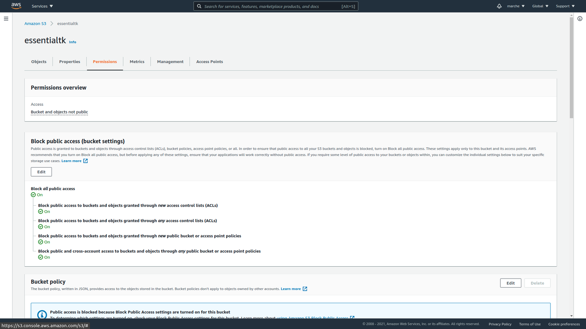Click the vertical page scrollbar thumb
The image size is (586, 329).
(x=571, y=67)
